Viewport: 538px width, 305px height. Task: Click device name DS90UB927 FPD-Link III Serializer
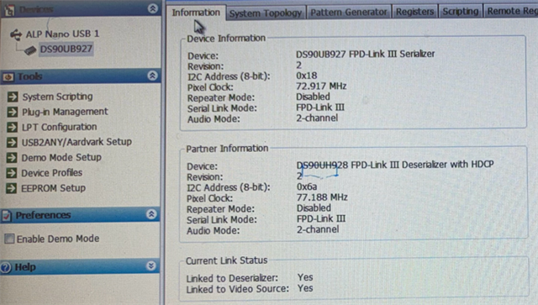[x=365, y=54]
